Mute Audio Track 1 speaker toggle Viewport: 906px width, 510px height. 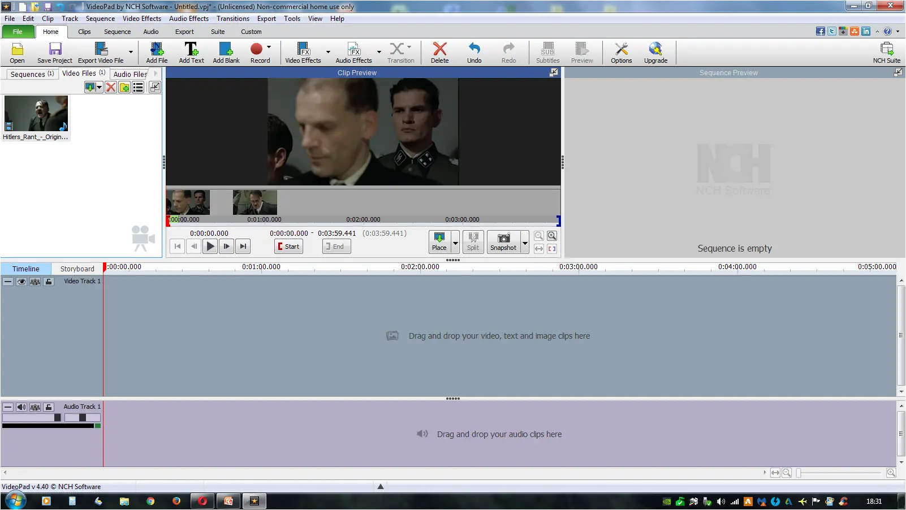coord(21,407)
